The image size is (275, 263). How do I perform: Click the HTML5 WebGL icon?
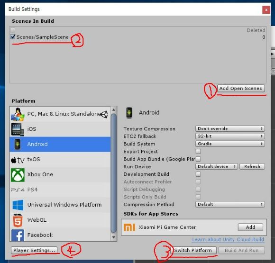[x=18, y=220]
